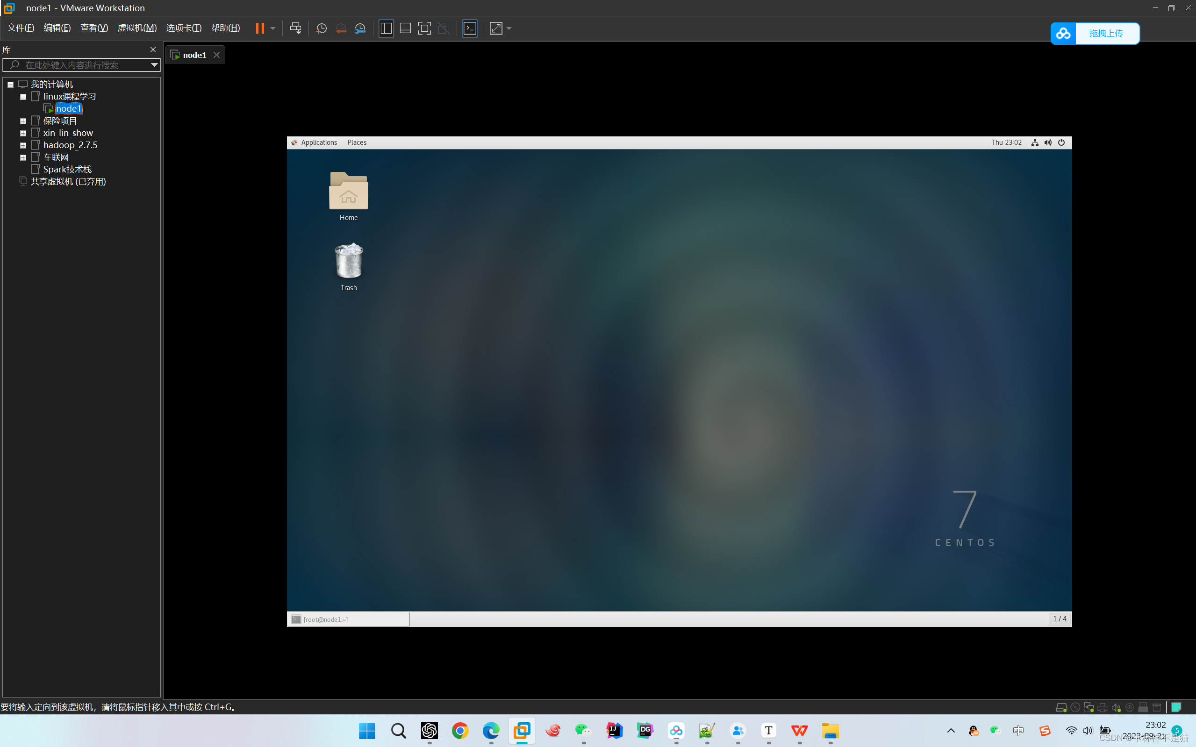This screenshot has width=1196, height=747.
Task: Expand the hadoop_2.7.5 folder
Action: (x=23, y=145)
